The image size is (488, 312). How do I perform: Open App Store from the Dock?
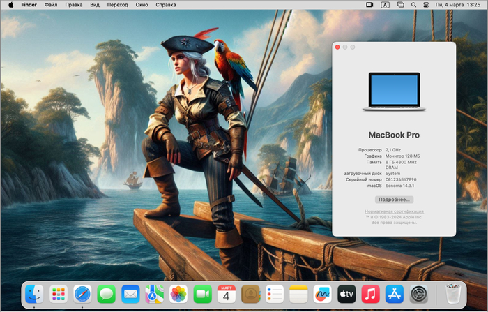395,294
